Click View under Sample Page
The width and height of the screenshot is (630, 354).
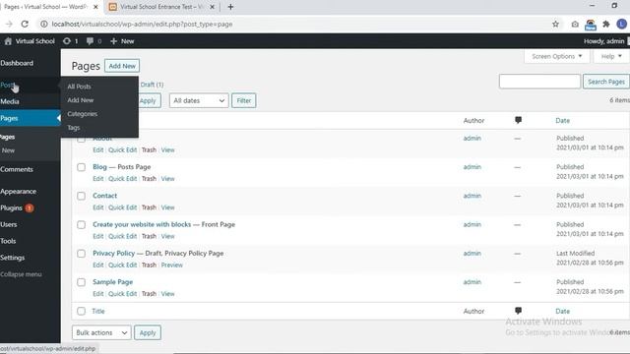pos(168,293)
